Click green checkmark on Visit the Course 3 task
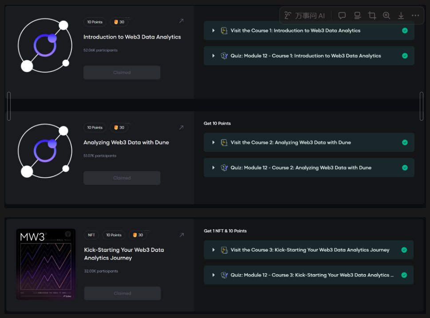This screenshot has width=430, height=318. tap(404, 250)
